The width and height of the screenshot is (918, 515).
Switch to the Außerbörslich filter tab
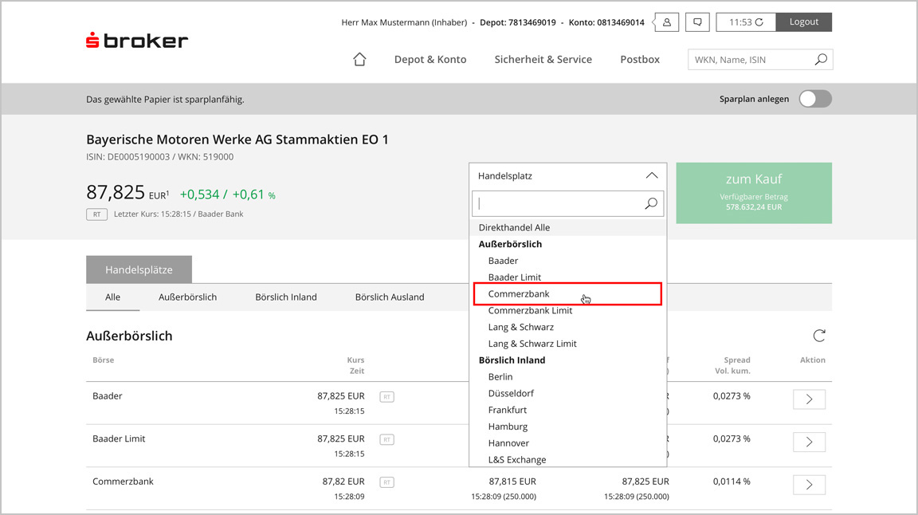coord(187,297)
